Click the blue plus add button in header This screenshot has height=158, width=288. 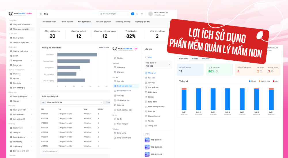pos(132,14)
